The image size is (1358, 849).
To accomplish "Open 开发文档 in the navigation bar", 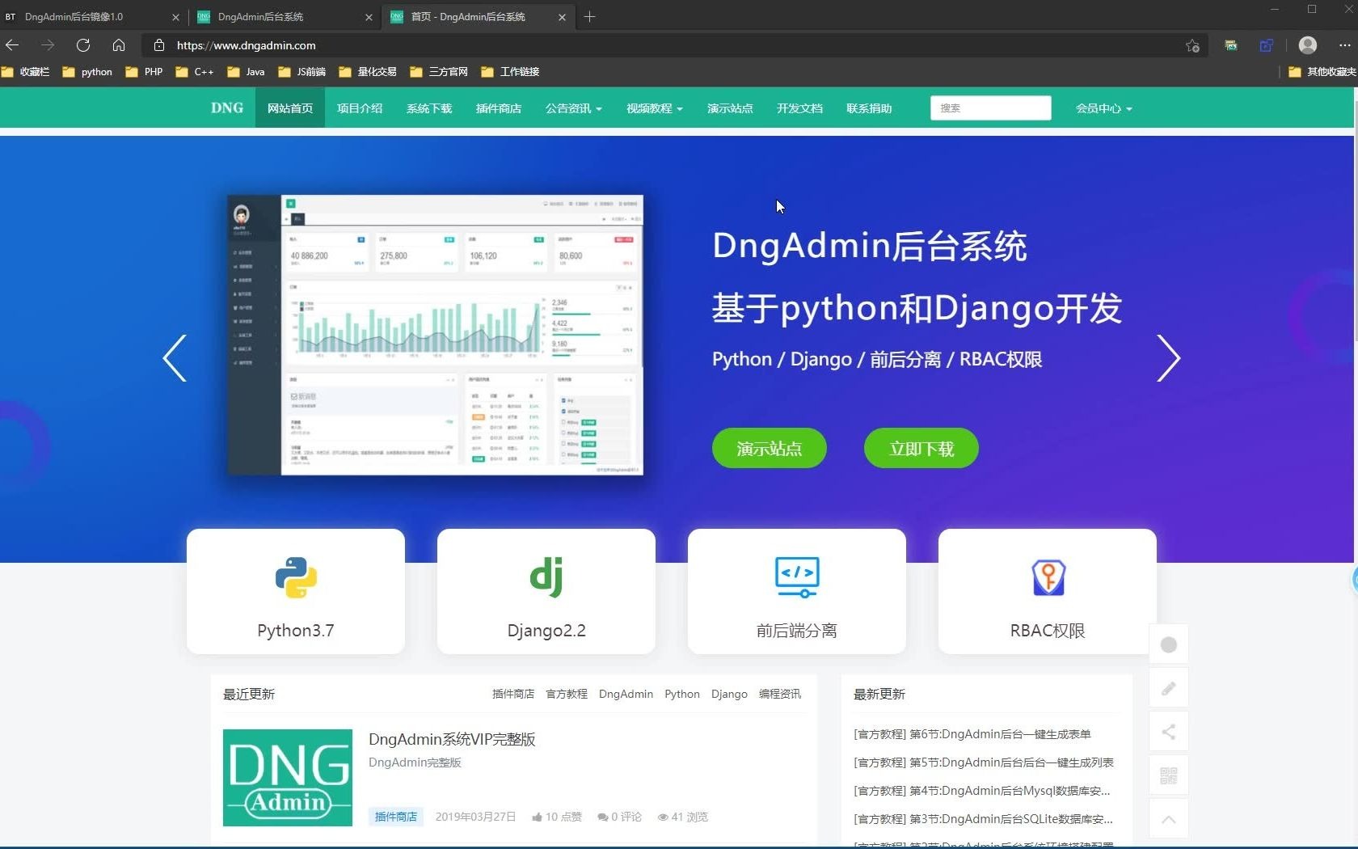I will [799, 108].
